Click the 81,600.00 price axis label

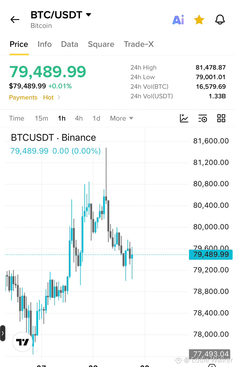211,141
